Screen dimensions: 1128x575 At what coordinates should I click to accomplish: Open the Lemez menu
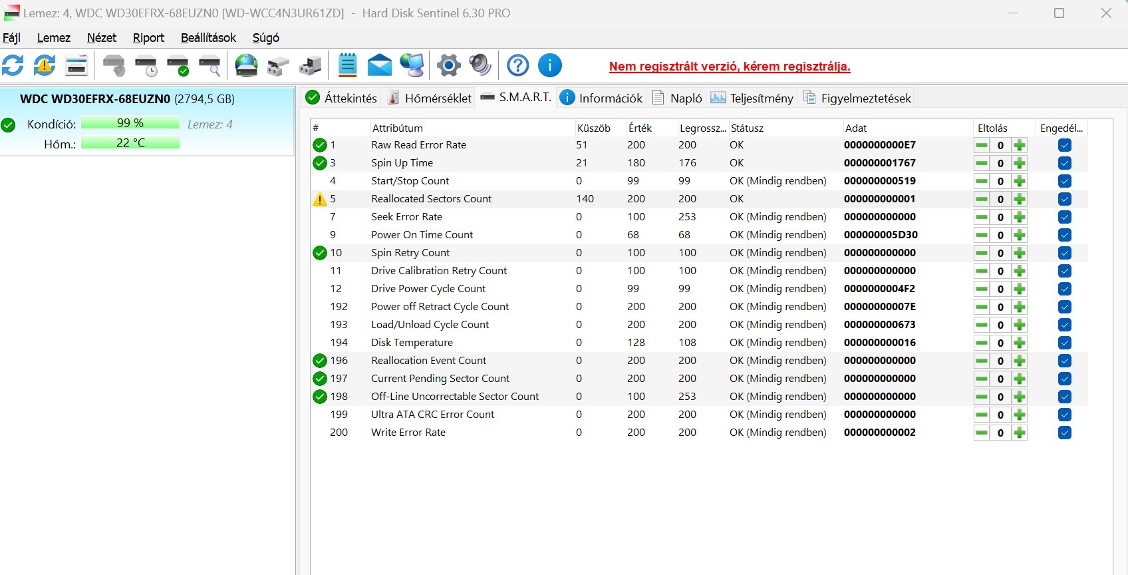tap(54, 38)
